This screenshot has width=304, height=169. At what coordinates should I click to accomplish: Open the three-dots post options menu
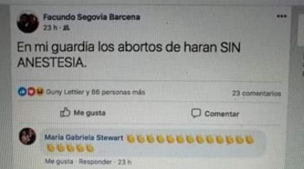coord(282,16)
